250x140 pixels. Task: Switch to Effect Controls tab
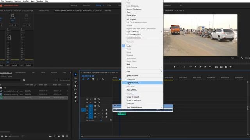coord(44,10)
